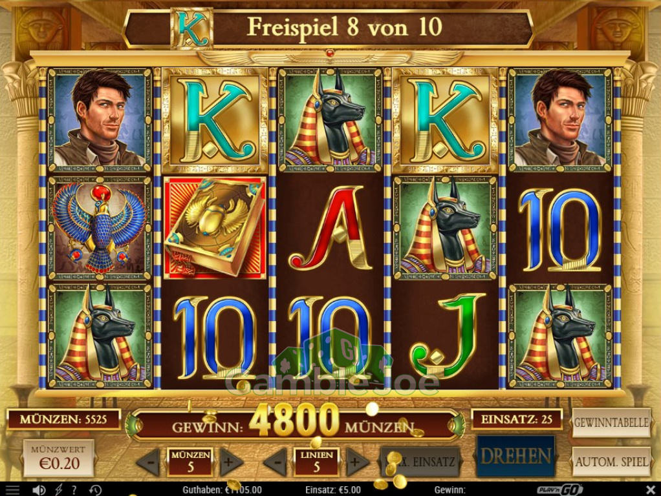Open the Gewinntabelle paytable
The width and height of the screenshot is (661, 496).
[x=611, y=423]
